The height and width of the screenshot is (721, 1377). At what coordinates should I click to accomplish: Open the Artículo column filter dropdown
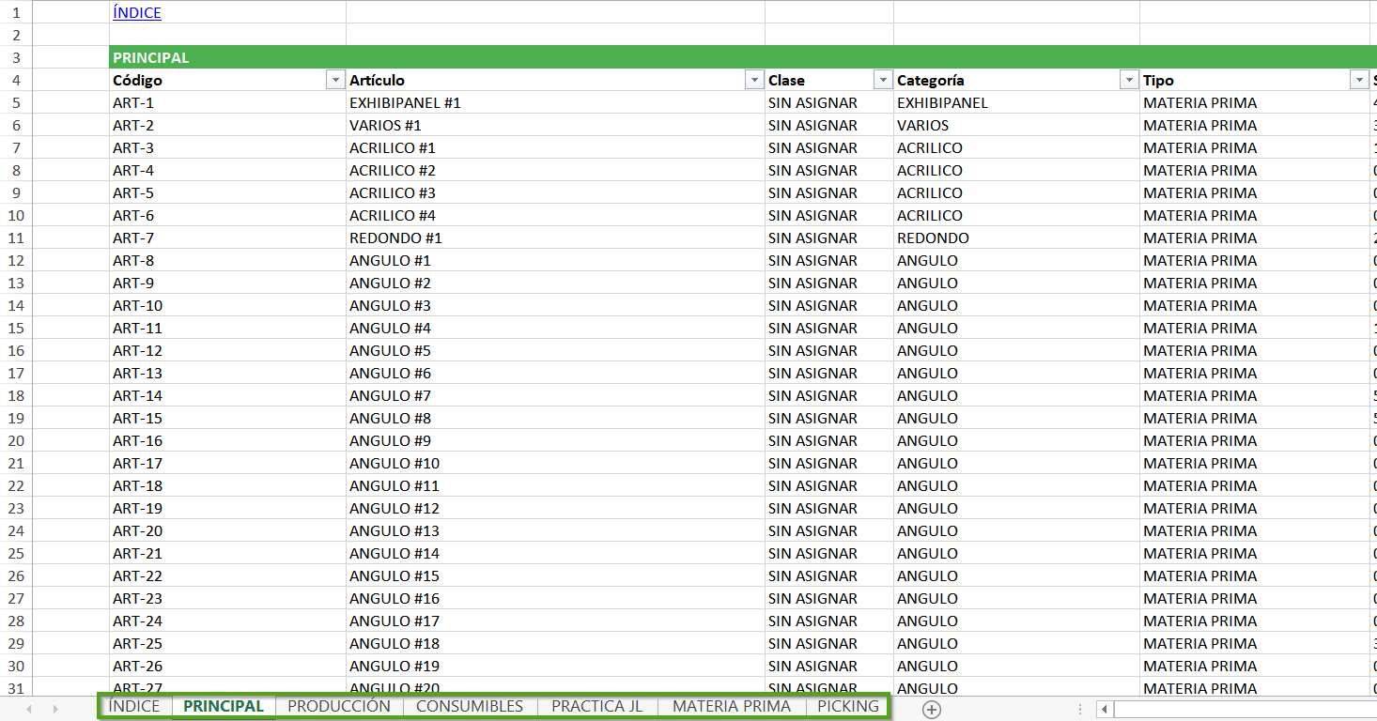pos(753,81)
